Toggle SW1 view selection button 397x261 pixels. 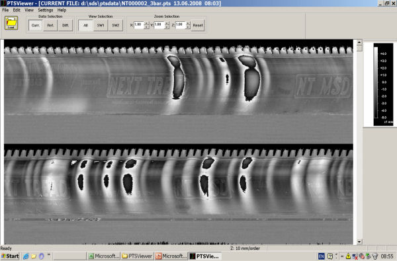point(101,25)
